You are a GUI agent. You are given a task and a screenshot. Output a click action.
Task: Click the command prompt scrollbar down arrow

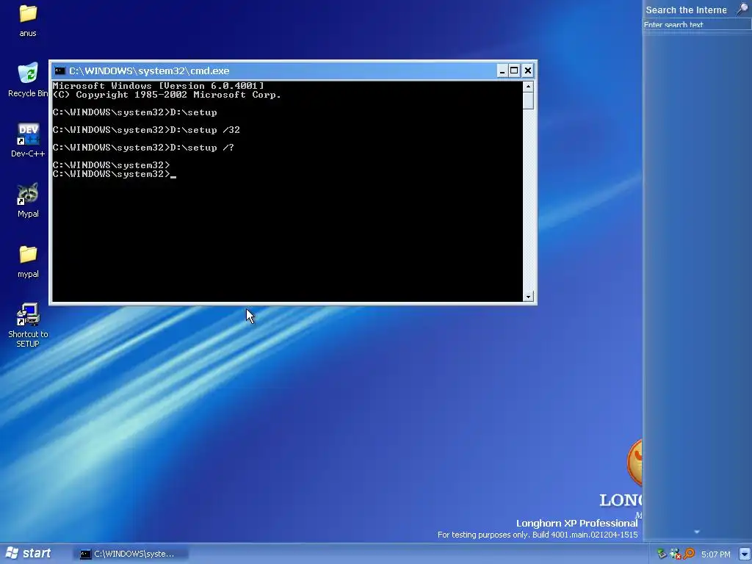coord(528,297)
